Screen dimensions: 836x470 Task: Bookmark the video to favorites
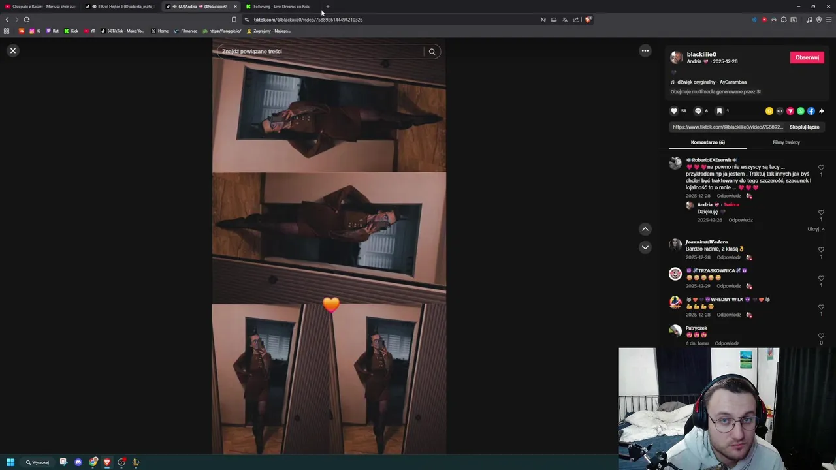pos(719,111)
